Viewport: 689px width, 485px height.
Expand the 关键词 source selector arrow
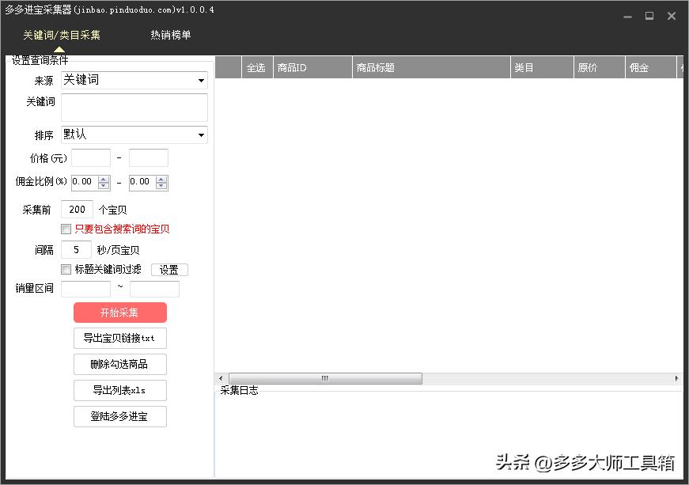coord(202,80)
